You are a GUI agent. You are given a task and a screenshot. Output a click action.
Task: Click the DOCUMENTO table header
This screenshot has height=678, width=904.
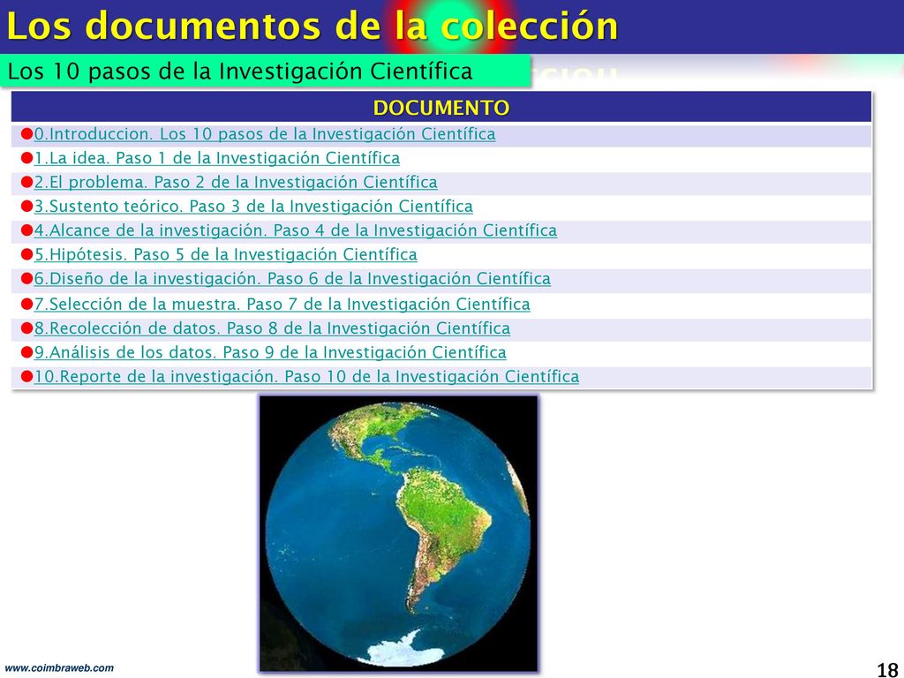click(x=441, y=107)
